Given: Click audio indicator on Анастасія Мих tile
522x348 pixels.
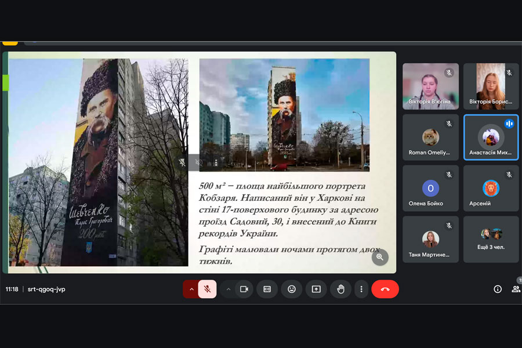Looking at the screenshot, I should tap(509, 124).
